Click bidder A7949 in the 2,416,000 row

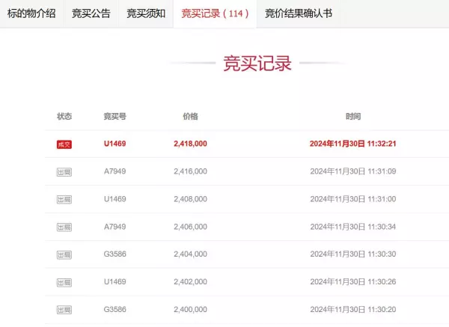click(x=114, y=171)
